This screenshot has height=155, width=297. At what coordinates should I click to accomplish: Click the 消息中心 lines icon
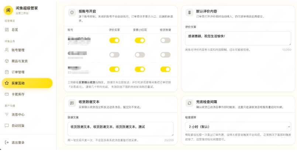coord(7,115)
